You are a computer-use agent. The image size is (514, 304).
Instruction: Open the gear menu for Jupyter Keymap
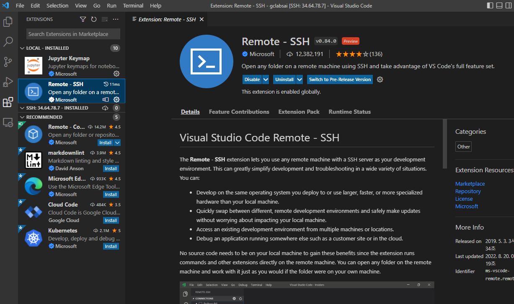click(116, 74)
